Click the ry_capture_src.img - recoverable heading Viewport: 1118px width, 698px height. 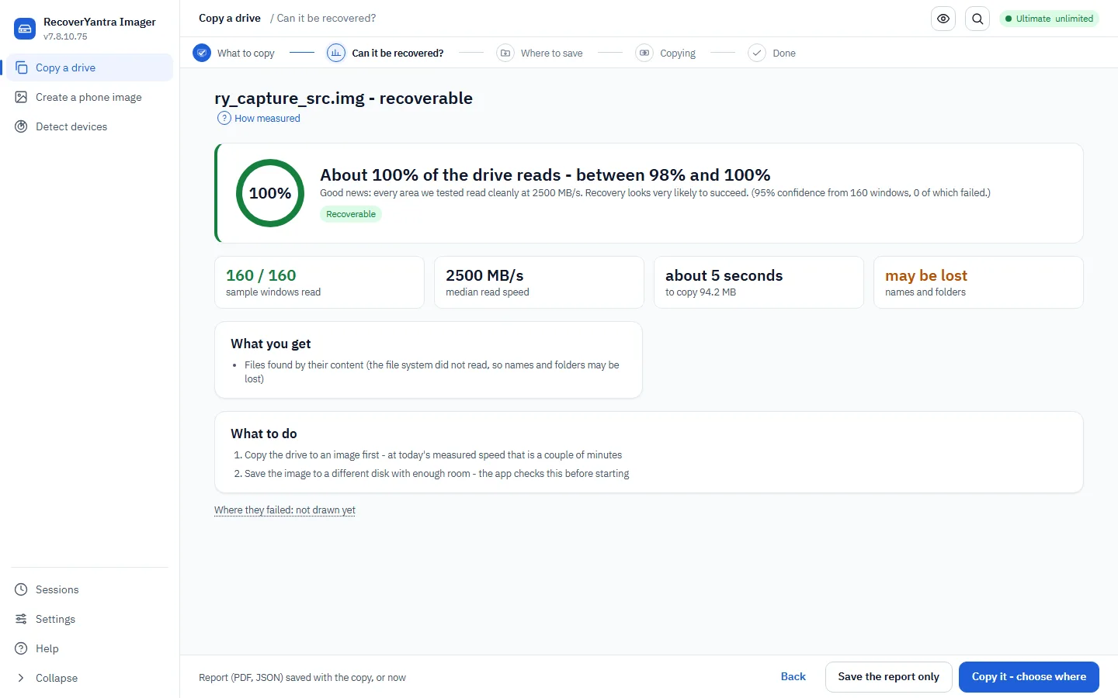343,98
